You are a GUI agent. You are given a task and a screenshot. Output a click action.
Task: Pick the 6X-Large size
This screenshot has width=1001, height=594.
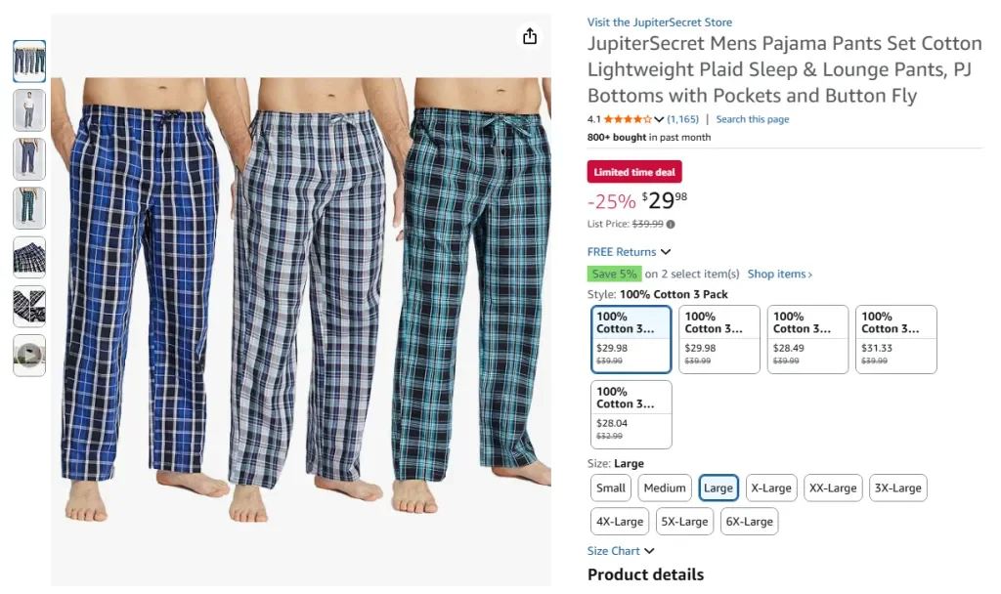[749, 521]
